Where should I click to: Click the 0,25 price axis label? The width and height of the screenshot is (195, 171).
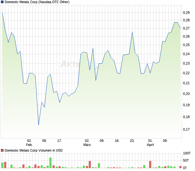(186, 45)
